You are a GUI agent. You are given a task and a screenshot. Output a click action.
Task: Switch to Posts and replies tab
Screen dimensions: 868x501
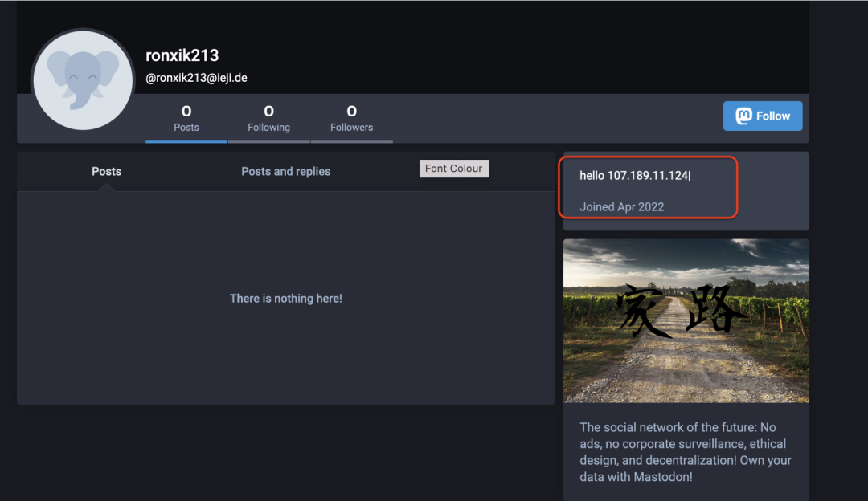coord(285,171)
